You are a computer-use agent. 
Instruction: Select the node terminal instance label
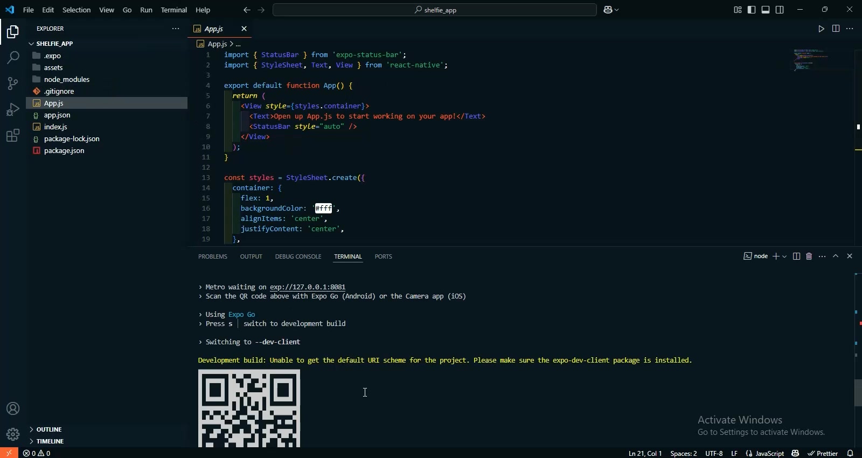pos(756,256)
